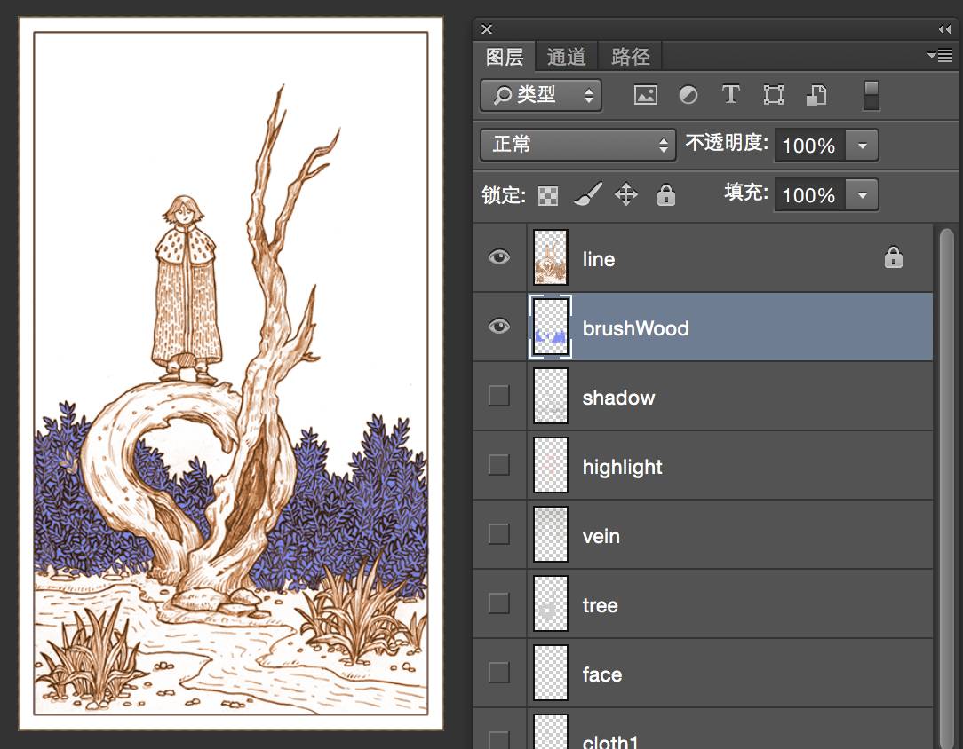Lock image pixels brush icon
This screenshot has width=963, height=749.
pos(588,194)
